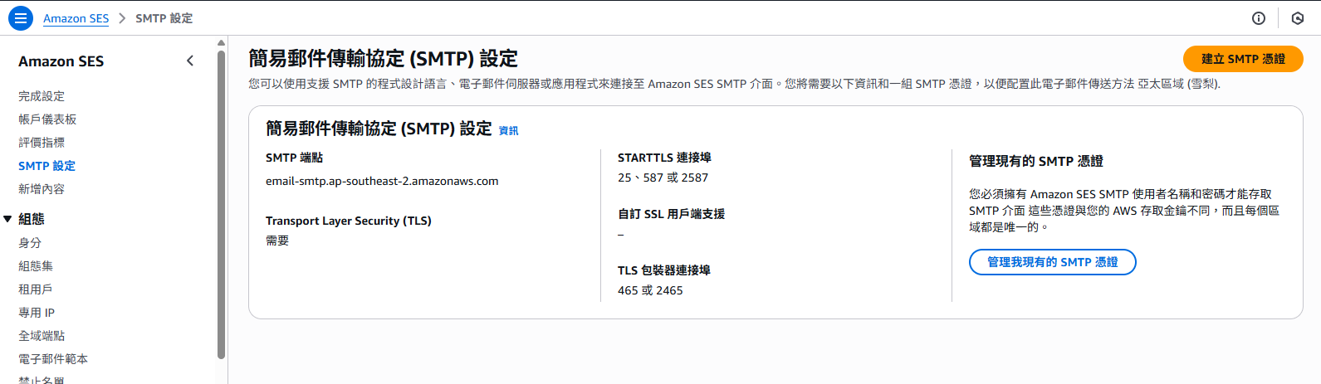Open 全域端點 in the sidebar

coord(42,336)
